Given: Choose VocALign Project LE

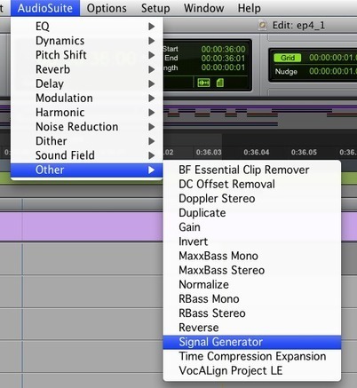Looking at the screenshot, I should 252,371.
